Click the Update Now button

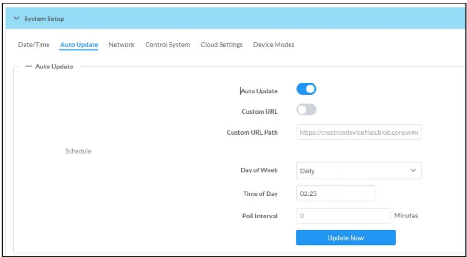346,238
